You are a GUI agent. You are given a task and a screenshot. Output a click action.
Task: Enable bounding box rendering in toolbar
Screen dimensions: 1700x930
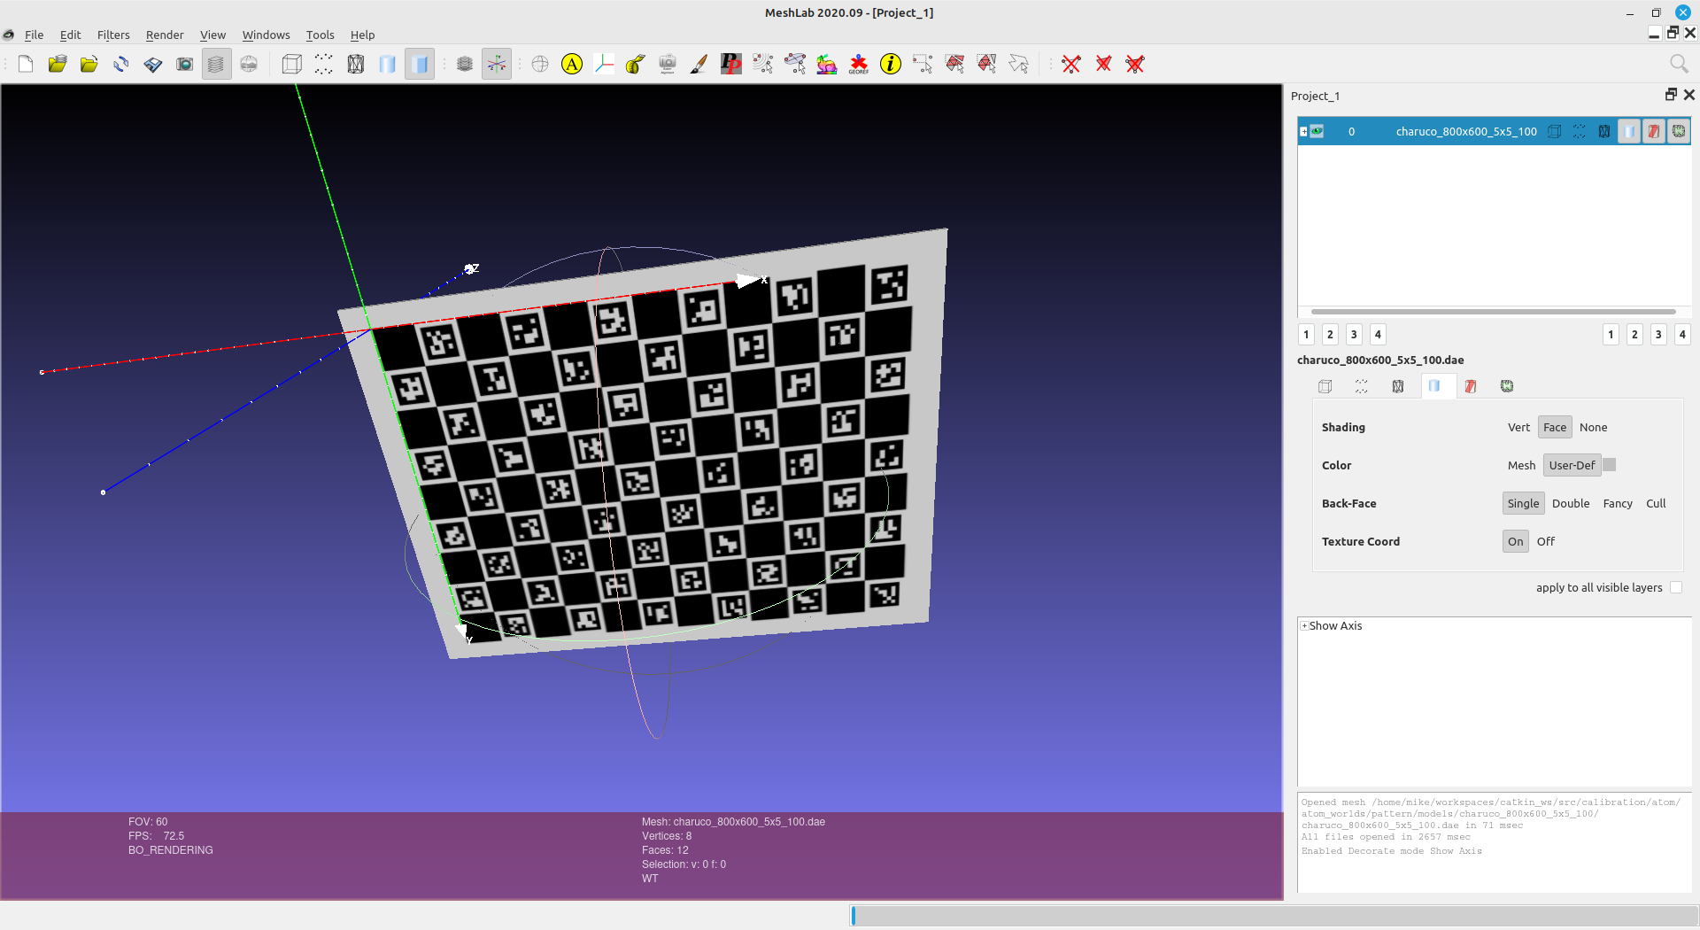291,64
